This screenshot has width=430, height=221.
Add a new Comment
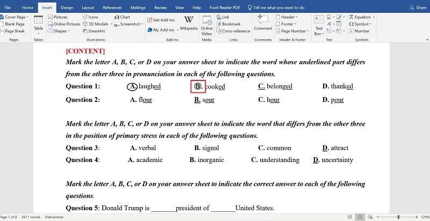pos(263,23)
